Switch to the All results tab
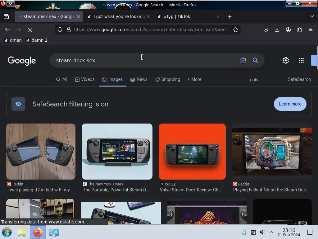Screen dimensions: 318x239 [x=62, y=79]
